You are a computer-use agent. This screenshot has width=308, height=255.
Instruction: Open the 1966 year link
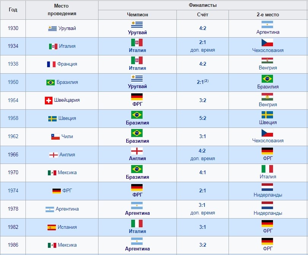(x=13, y=154)
